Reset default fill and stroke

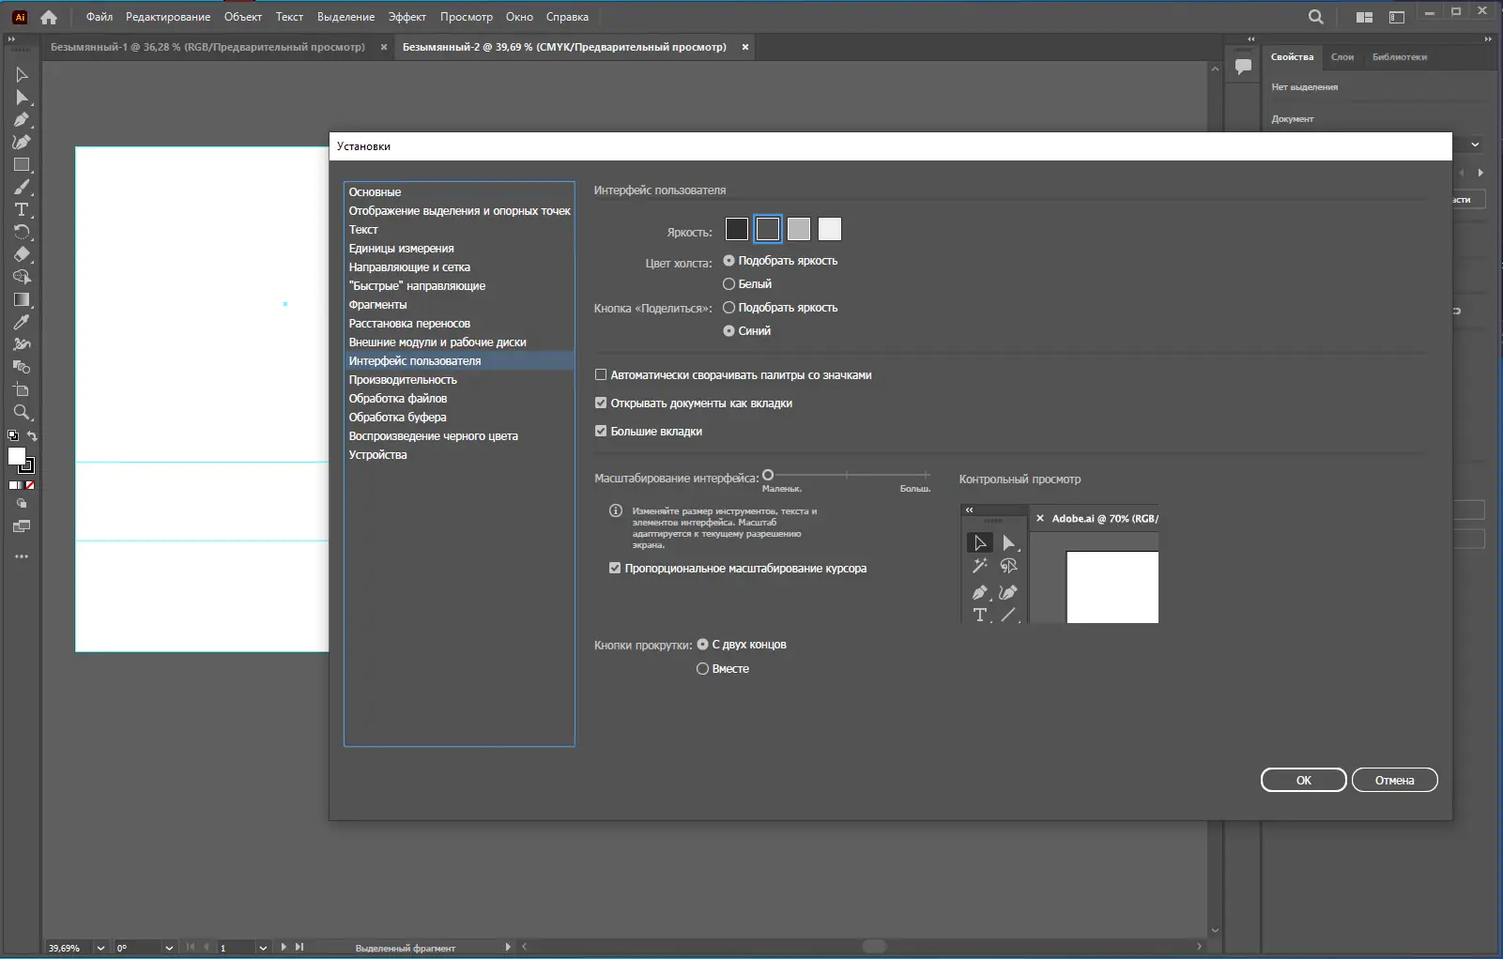13,436
